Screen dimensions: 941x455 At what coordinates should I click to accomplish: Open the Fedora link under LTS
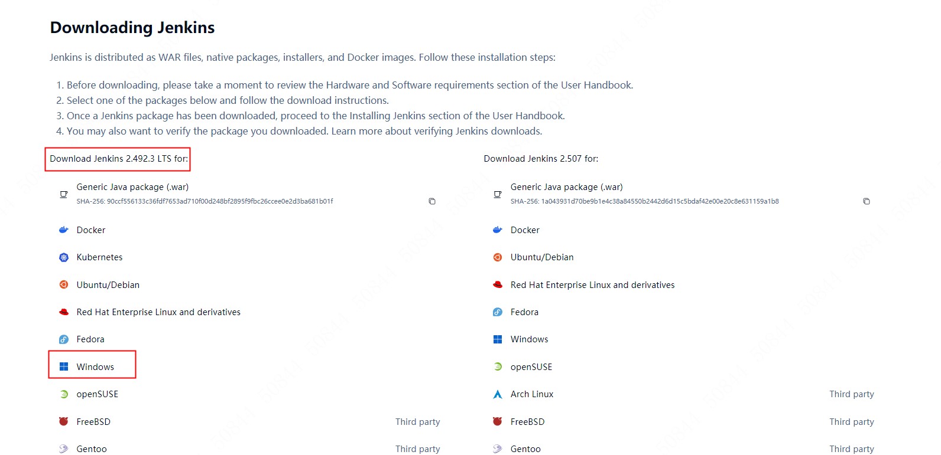click(90, 339)
